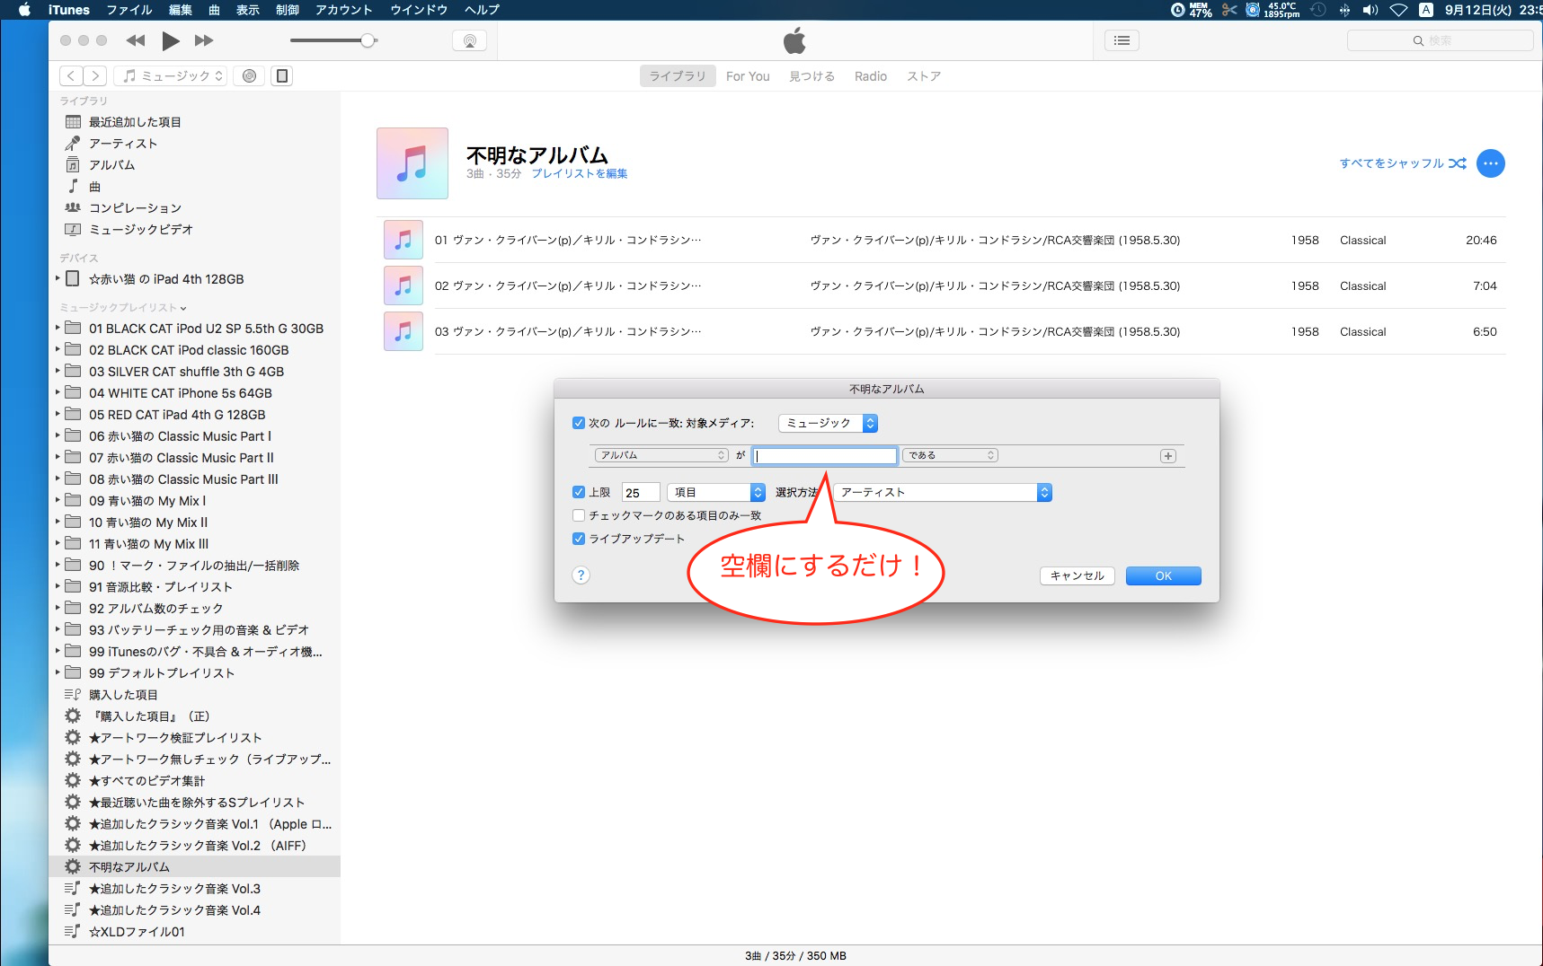
Task: Click the device button in the toolbar
Action: [282, 76]
